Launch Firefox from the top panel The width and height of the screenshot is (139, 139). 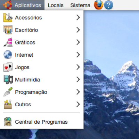coord(99,5)
